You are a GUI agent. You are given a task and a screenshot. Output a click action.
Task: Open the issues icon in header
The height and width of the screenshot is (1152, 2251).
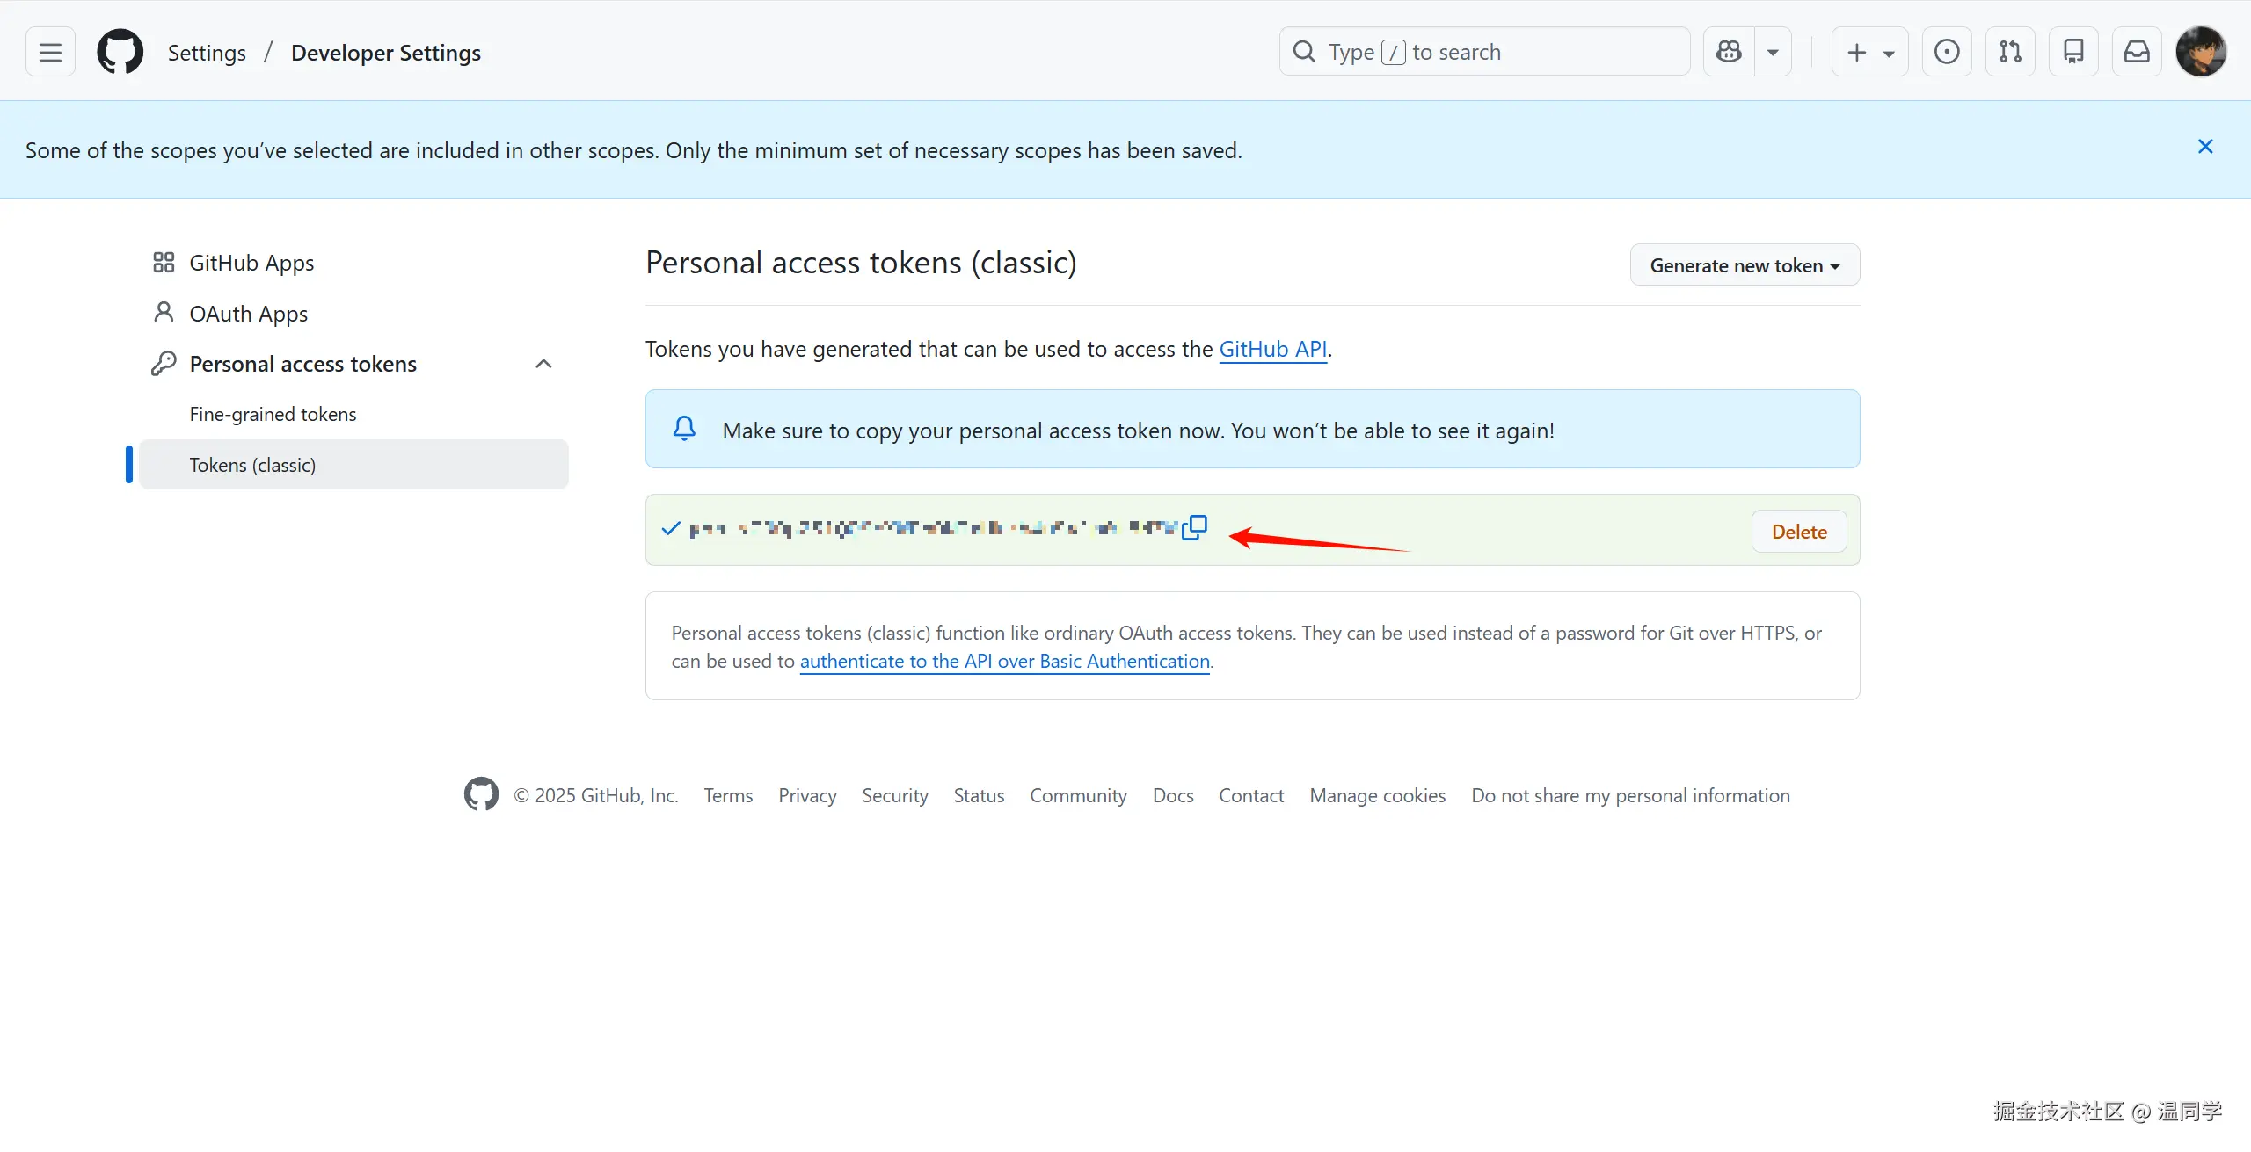(1946, 53)
